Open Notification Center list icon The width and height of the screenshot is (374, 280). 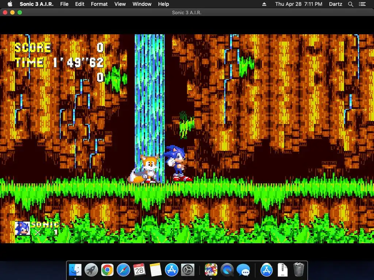[x=362, y=4]
